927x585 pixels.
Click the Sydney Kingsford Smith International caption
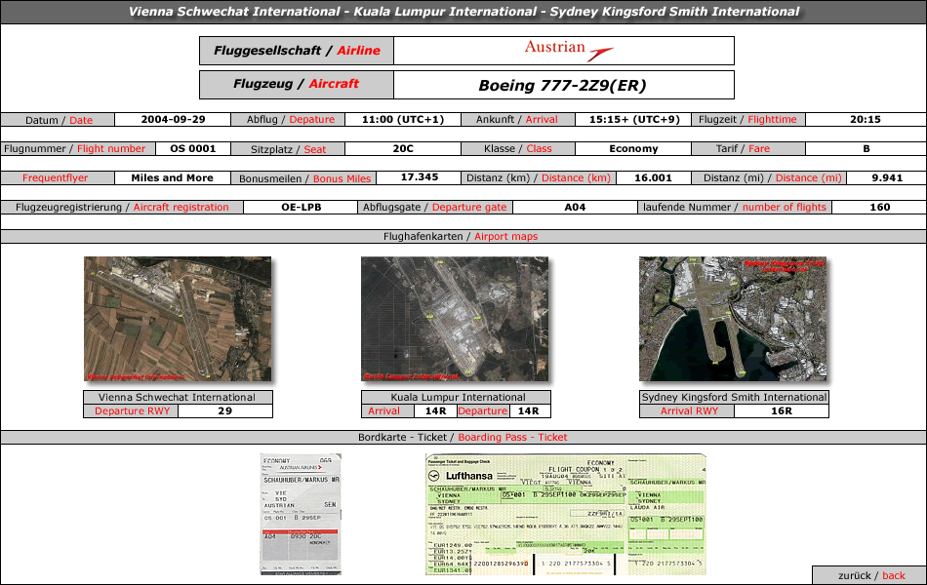(734, 397)
